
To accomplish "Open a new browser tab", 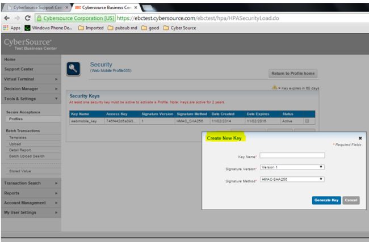I will 148,8.
